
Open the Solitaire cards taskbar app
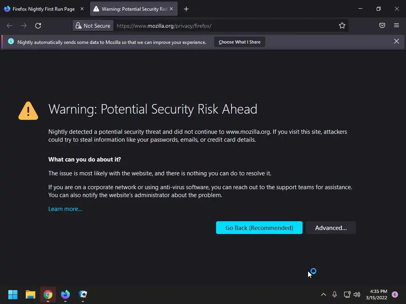click(82, 294)
